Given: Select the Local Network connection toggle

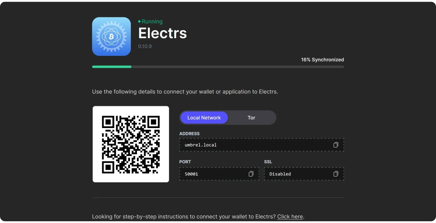Looking at the screenshot, I should pyautogui.click(x=204, y=117).
